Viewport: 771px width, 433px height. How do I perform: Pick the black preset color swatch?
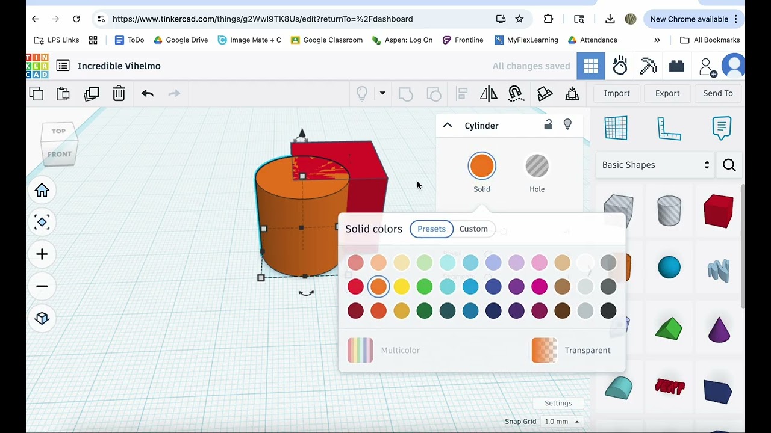[x=608, y=311]
